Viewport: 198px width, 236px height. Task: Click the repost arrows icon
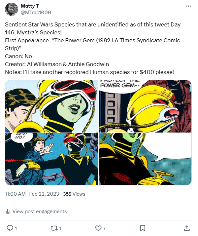click(54, 228)
